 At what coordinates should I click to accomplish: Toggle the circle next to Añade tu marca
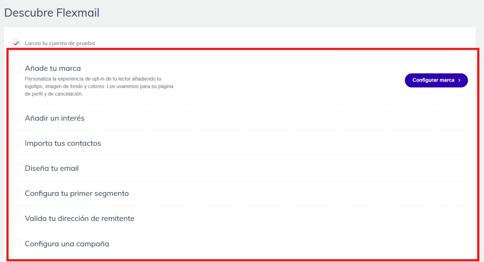click(17, 68)
